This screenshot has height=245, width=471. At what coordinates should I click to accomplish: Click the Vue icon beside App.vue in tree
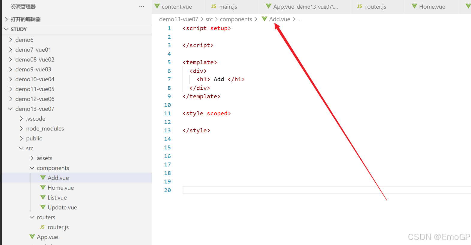pyautogui.click(x=32, y=237)
